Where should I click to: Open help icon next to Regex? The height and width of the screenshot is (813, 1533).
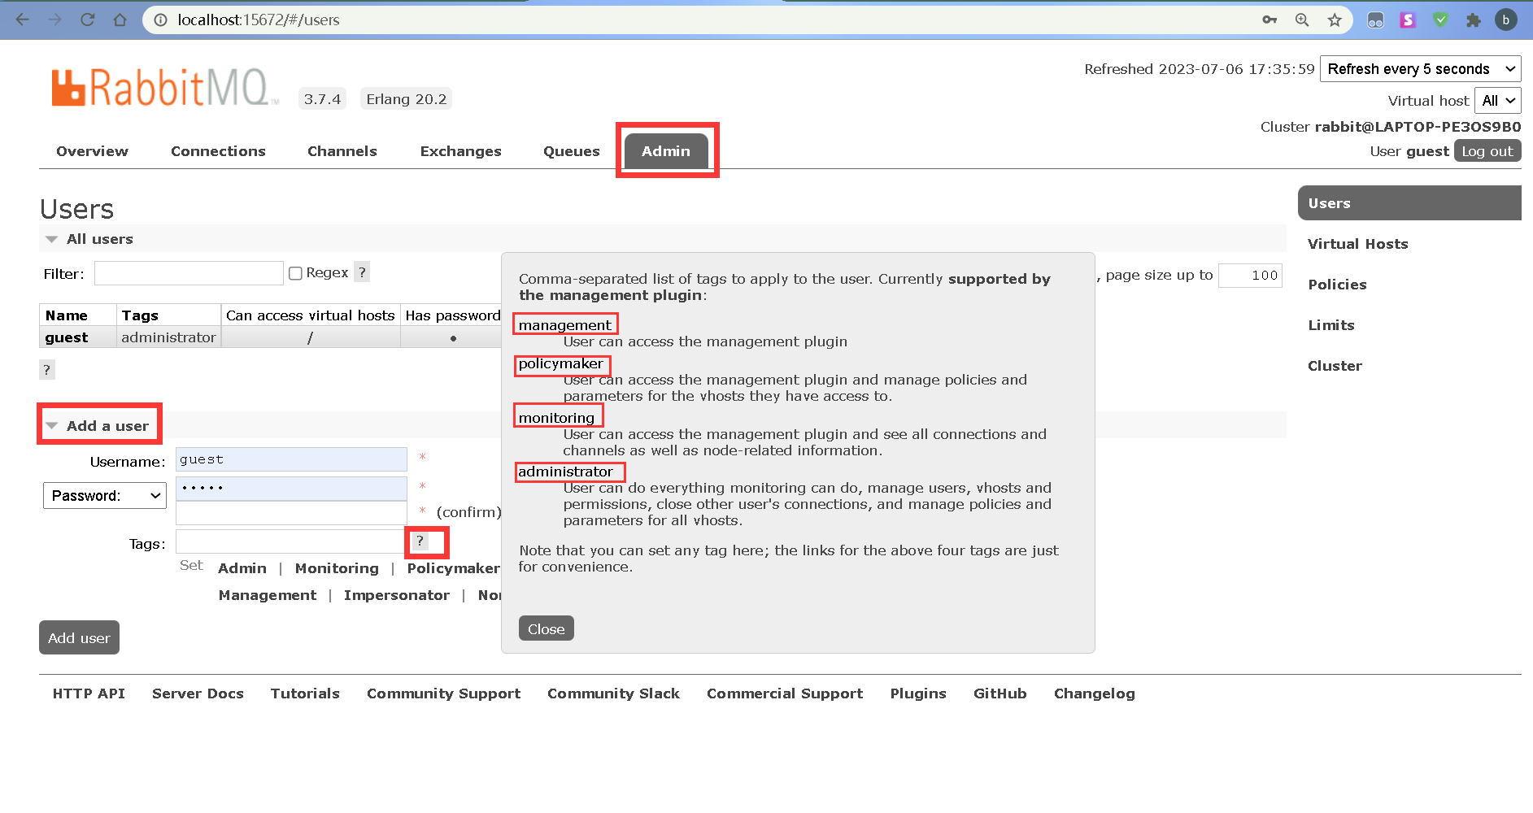click(x=363, y=272)
